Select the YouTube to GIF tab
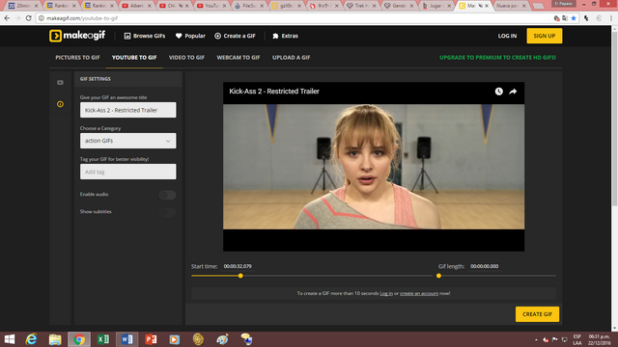The height and width of the screenshot is (347, 618). [134, 58]
